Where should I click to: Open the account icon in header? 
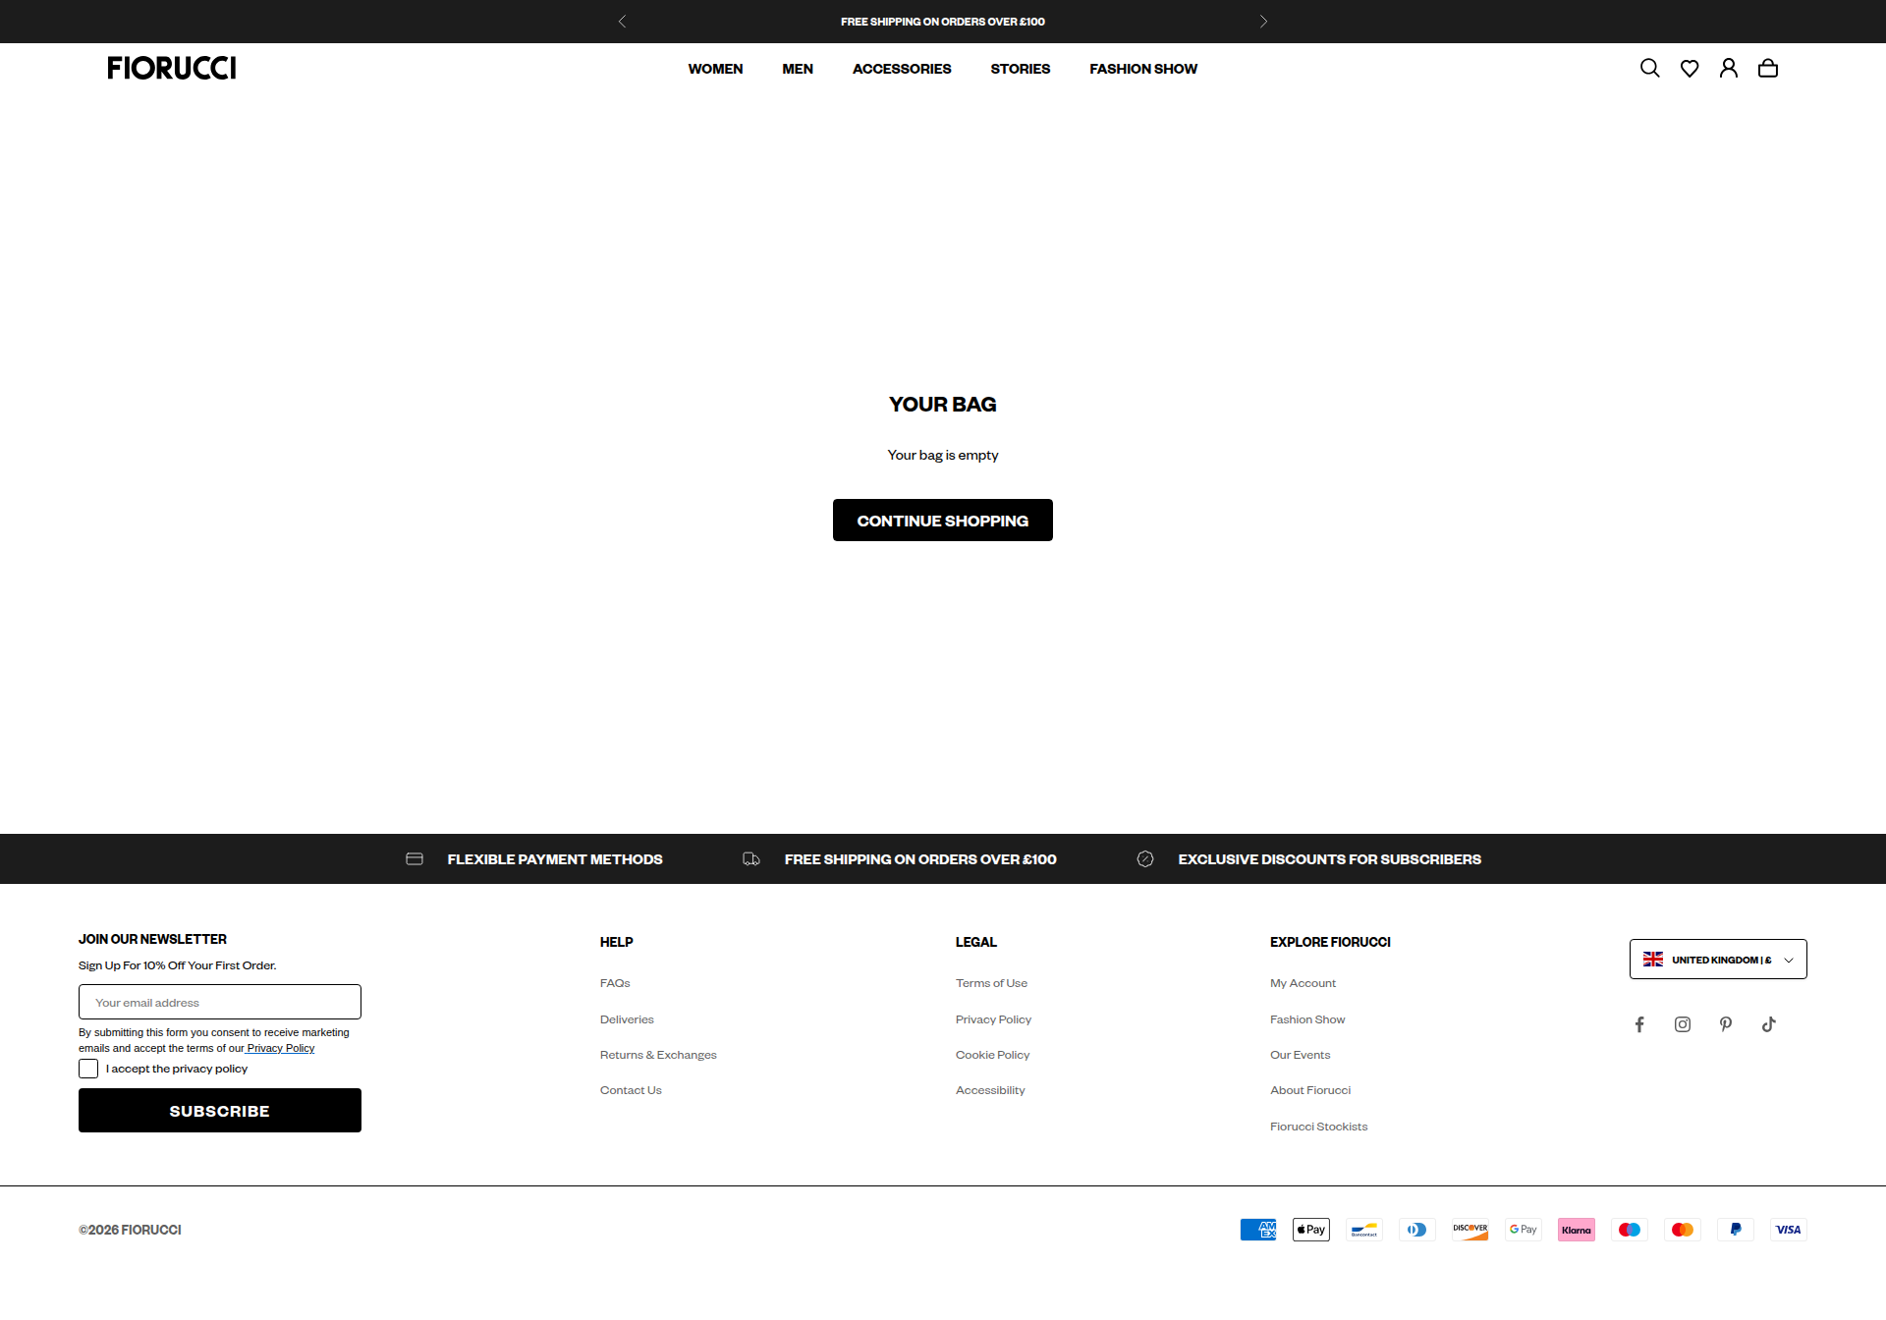pos(1729,68)
